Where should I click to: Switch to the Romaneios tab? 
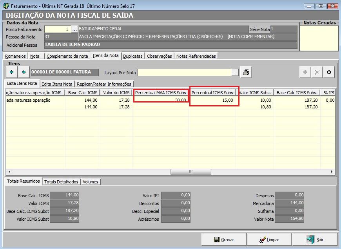15,56
